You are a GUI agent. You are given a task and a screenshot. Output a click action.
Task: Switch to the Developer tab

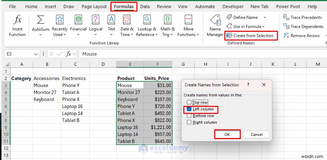(x=233, y=7)
